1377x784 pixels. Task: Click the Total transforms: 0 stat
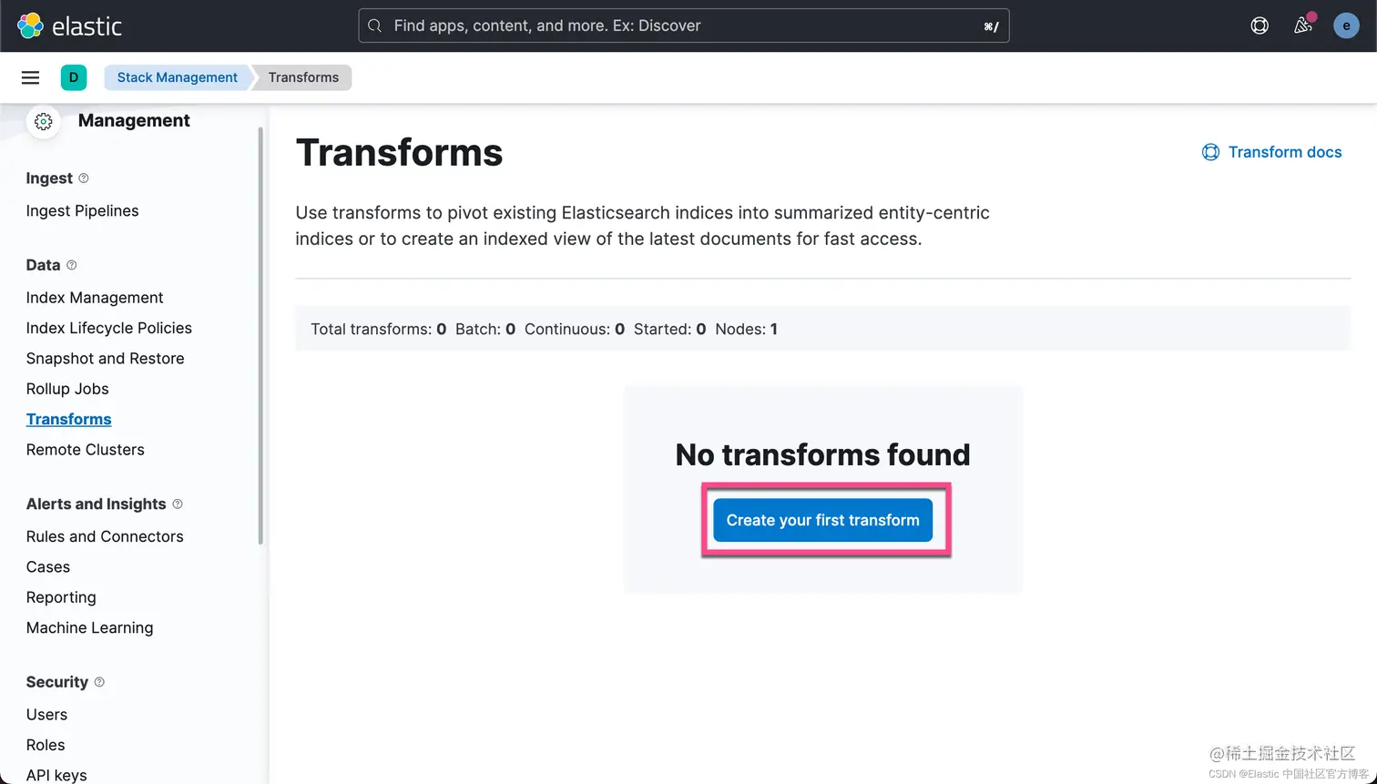coord(378,330)
